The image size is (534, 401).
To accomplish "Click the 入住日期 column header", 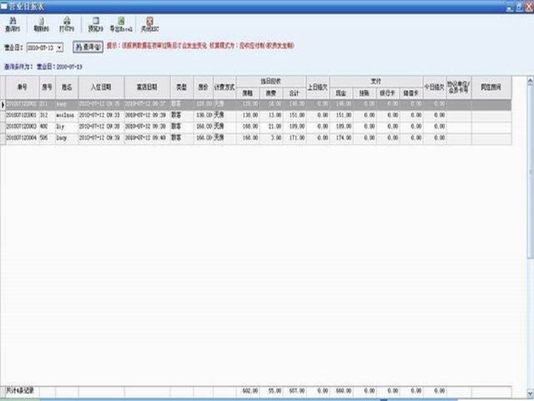I will [100, 87].
